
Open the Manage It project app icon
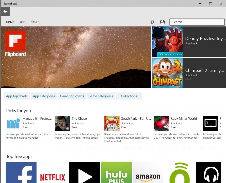click(13, 124)
